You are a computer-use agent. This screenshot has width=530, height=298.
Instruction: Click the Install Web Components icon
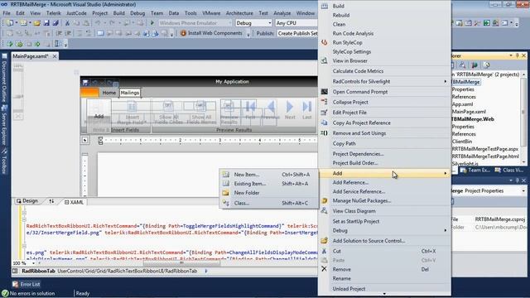183,33
